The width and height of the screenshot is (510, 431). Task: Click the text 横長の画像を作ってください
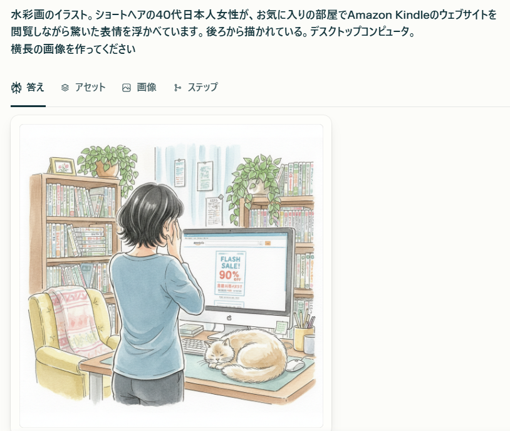point(73,49)
